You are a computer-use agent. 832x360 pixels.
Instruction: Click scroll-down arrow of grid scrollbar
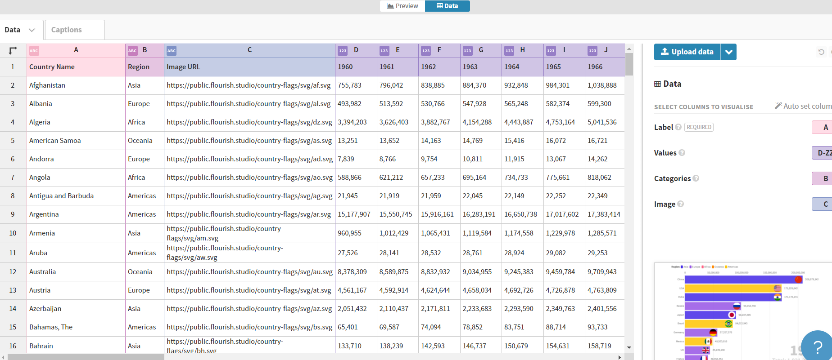[629, 347]
